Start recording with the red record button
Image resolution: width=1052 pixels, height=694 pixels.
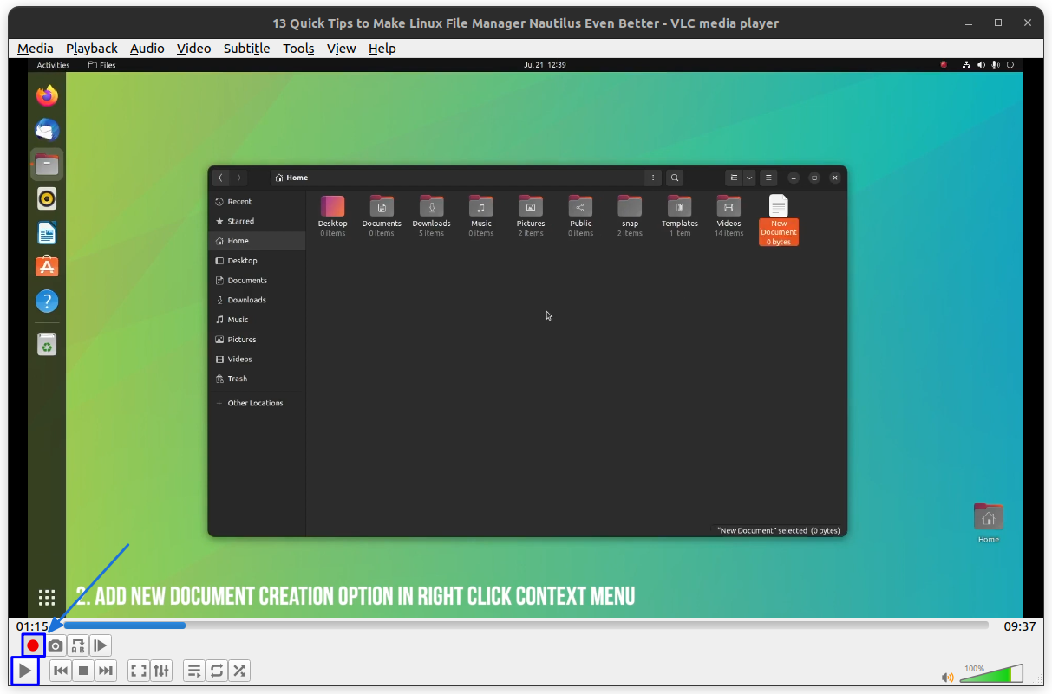click(32, 645)
